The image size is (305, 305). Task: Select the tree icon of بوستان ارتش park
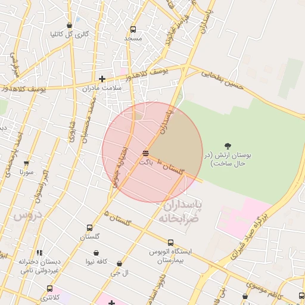228,146
